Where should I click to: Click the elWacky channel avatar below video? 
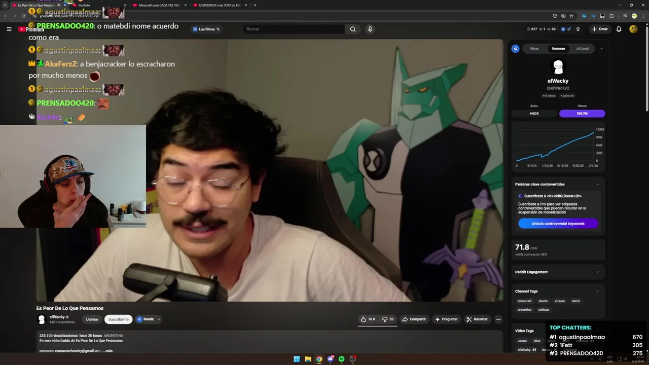pyautogui.click(x=42, y=319)
